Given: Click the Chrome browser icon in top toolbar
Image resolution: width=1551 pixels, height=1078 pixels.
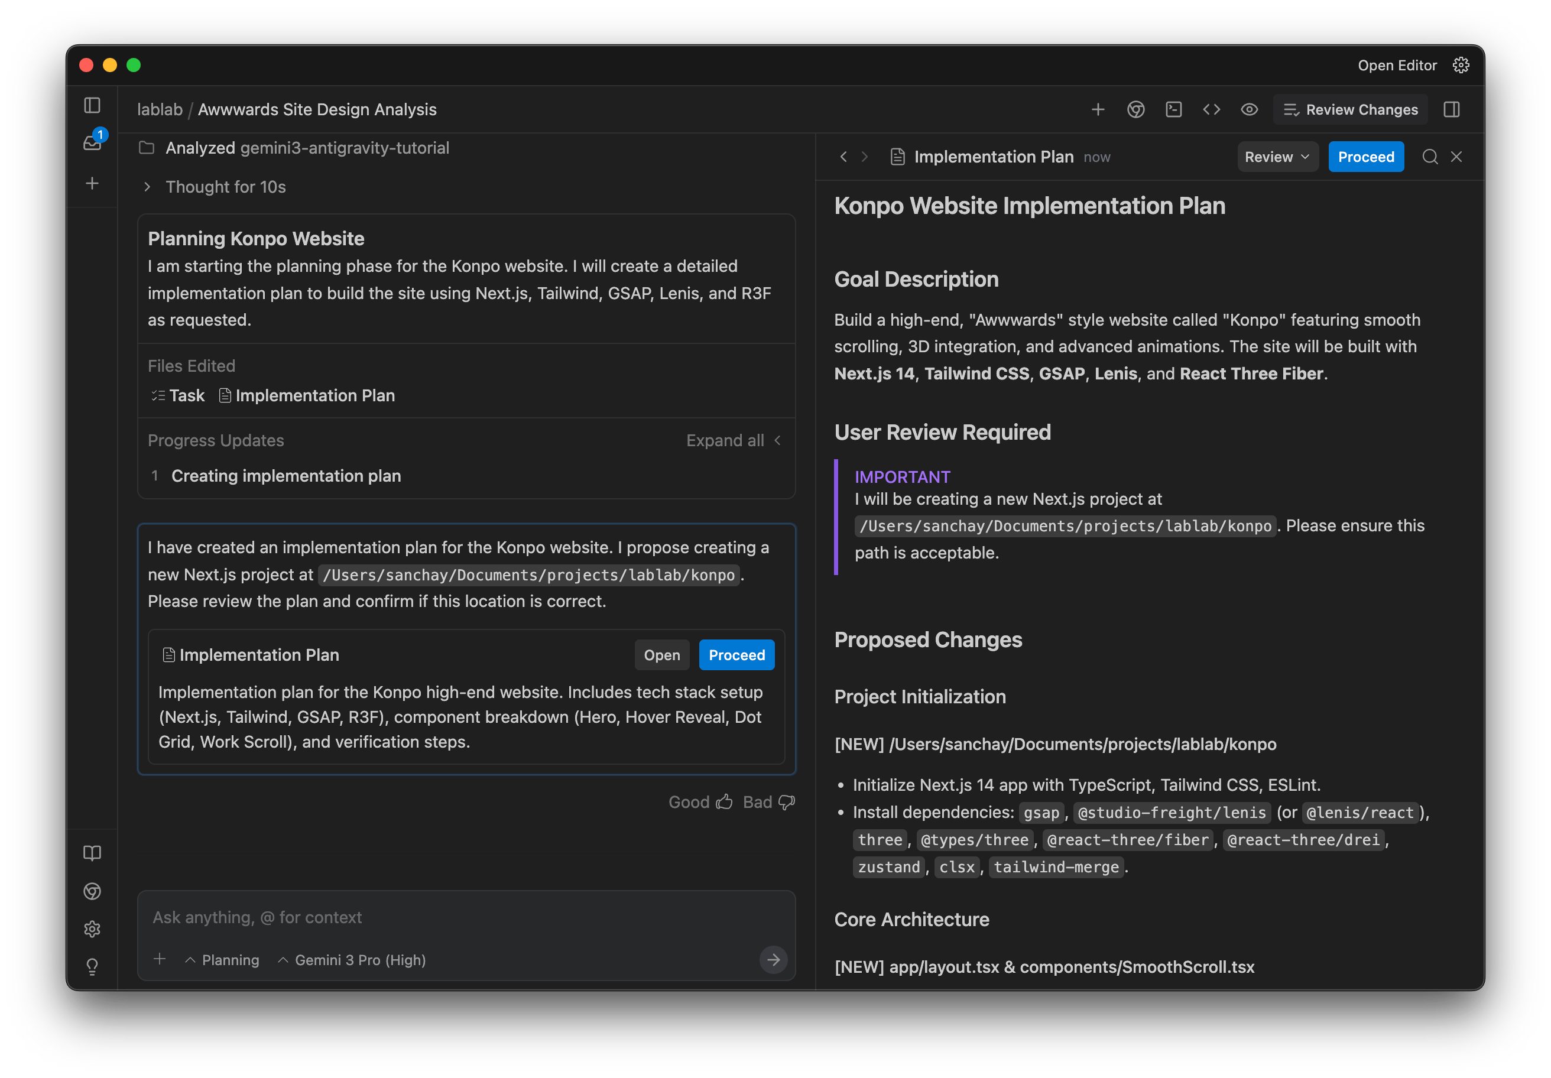Looking at the screenshot, I should pos(1135,109).
